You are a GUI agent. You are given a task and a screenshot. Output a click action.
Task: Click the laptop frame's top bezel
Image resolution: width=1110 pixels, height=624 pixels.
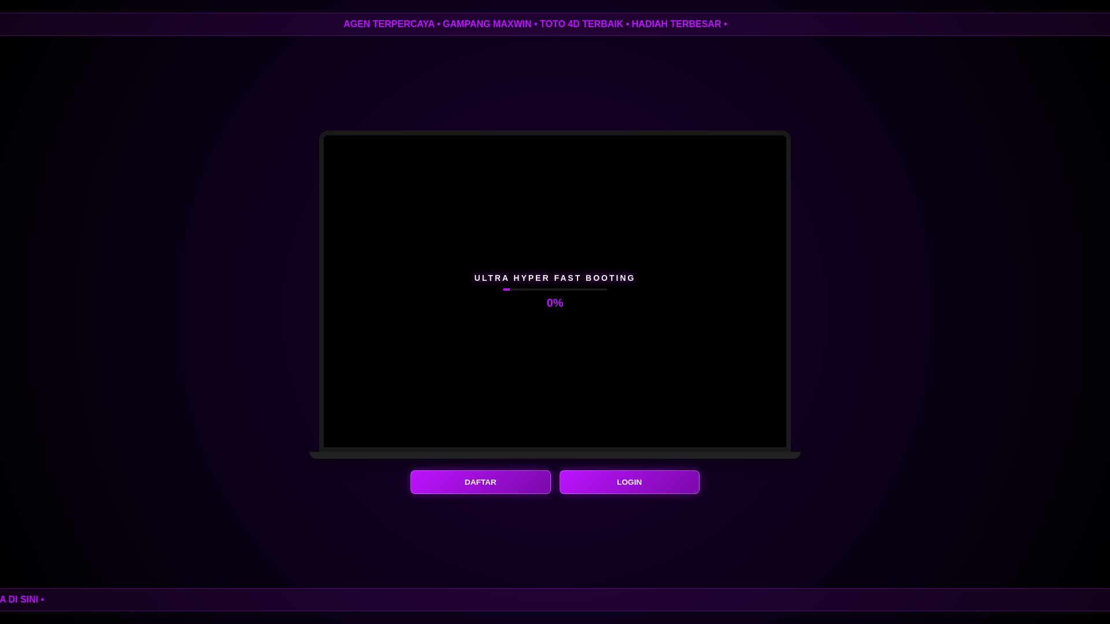pyautogui.click(x=555, y=133)
